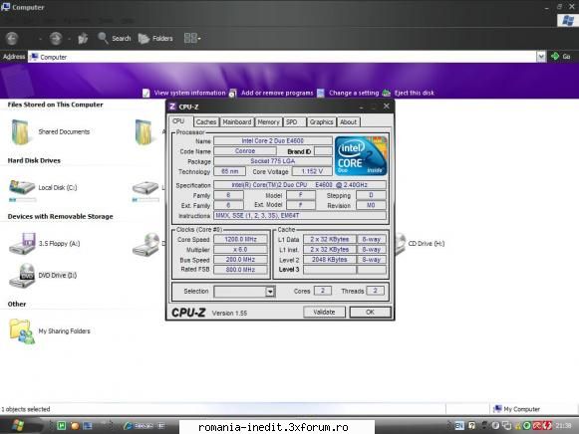Toggle the Folders pane

coord(155,39)
